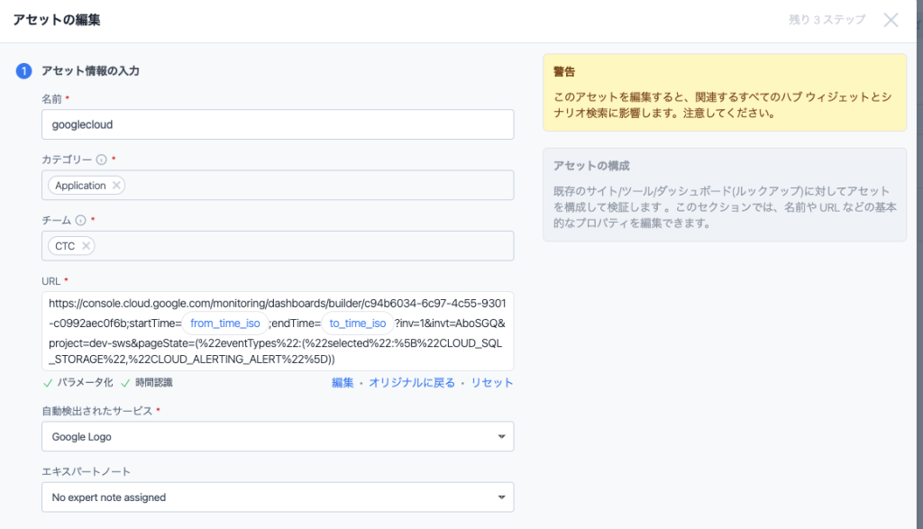Viewport: 923px width, 529px height.
Task: Select the to_time_iso parameter chip
Action: 358,324
